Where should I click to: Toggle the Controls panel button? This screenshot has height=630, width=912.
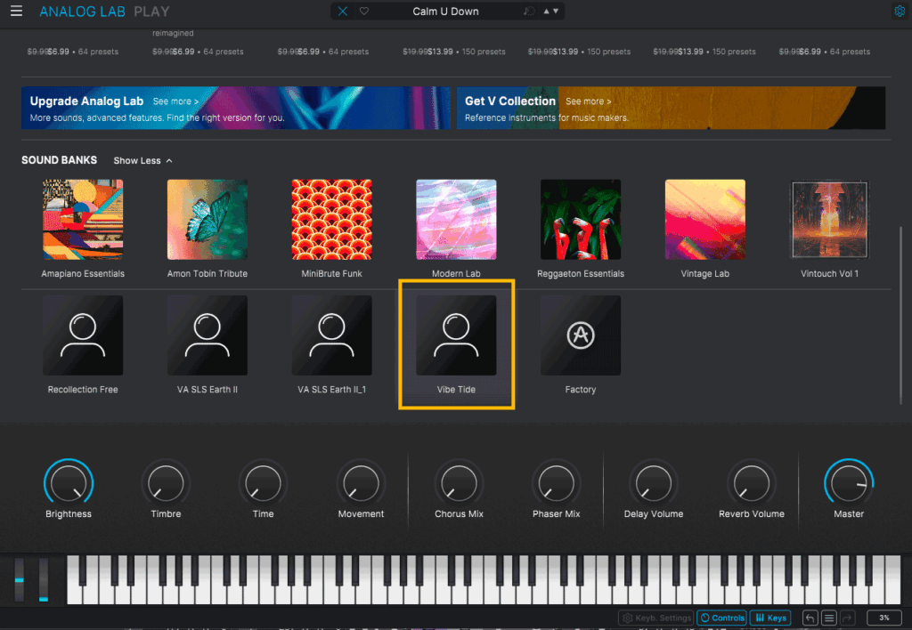721,618
